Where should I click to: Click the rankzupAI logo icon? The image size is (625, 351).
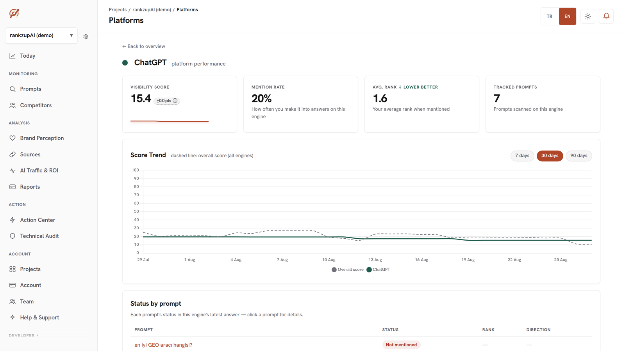click(x=14, y=14)
